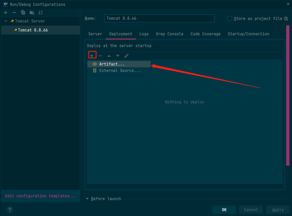Switch to the Startup/Connection tab
The image size is (292, 216).
248,34
